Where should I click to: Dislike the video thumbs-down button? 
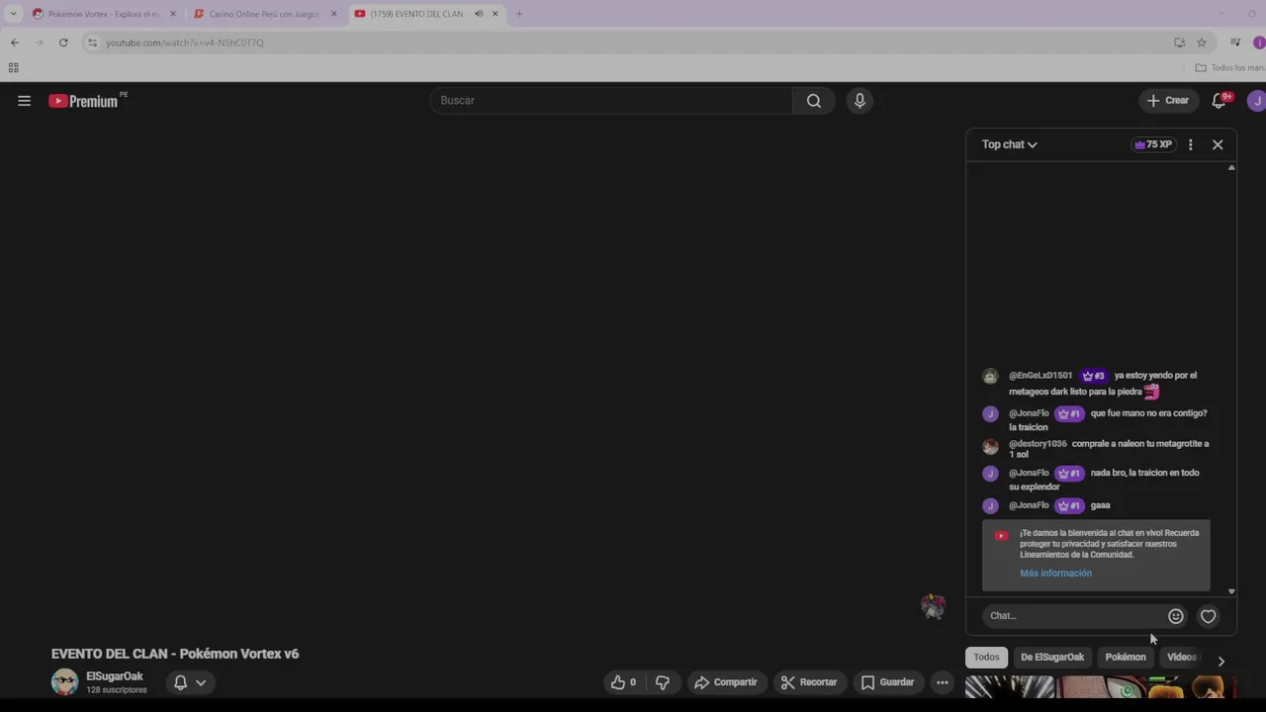click(x=663, y=682)
